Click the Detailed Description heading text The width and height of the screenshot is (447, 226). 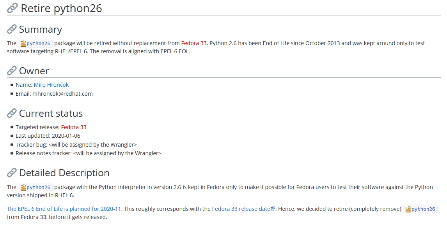coord(64,173)
